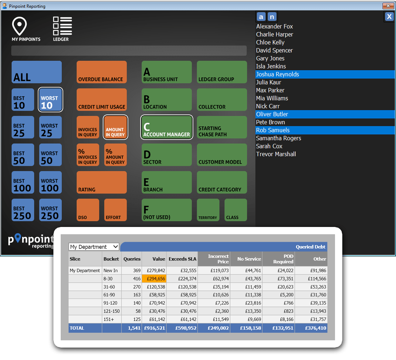Click the ALL filter button
Image resolution: width=396 pixels, height=360 pixels.
point(36,72)
